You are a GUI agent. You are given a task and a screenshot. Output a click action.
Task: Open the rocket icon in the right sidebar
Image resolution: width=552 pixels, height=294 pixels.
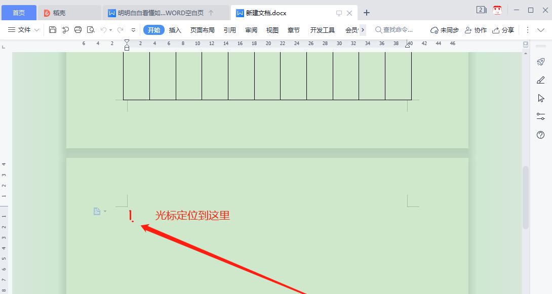click(x=541, y=62)
